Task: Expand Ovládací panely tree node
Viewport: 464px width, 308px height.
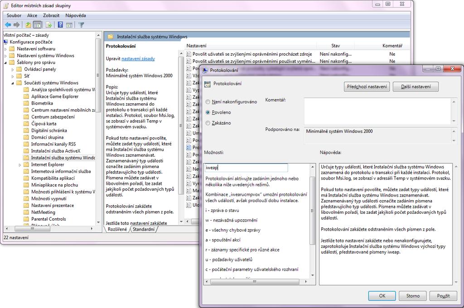Action: pos(13,70)
